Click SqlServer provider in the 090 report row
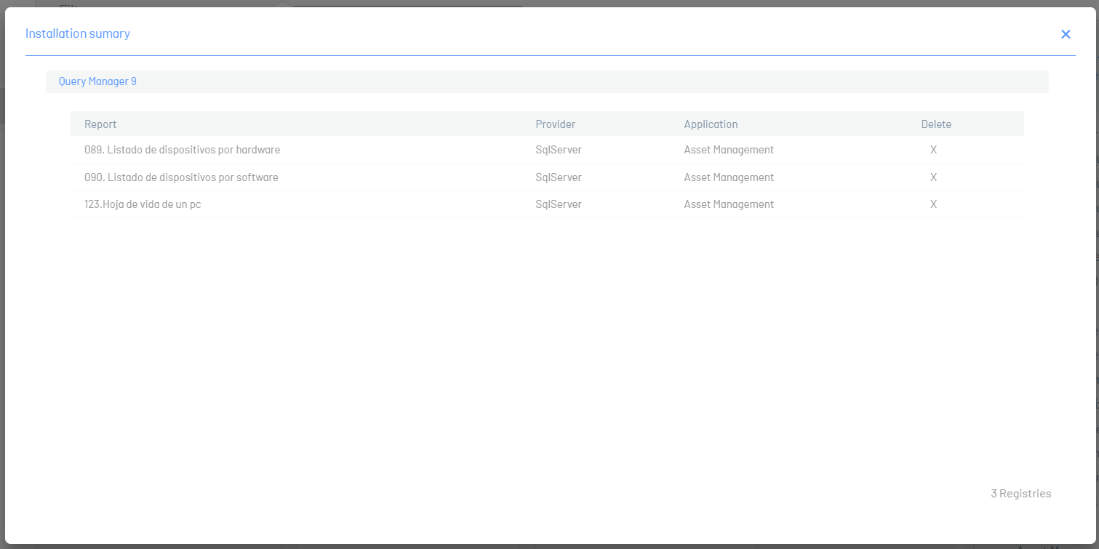Screen dimensions: 1099x549 click(x=559, y=177)
